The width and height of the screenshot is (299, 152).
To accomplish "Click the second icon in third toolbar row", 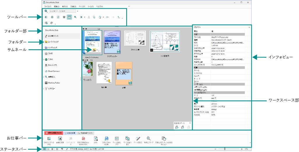I will (51, 23).
